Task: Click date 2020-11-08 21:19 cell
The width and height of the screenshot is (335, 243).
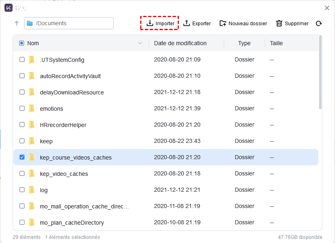Action: point(177,206)
